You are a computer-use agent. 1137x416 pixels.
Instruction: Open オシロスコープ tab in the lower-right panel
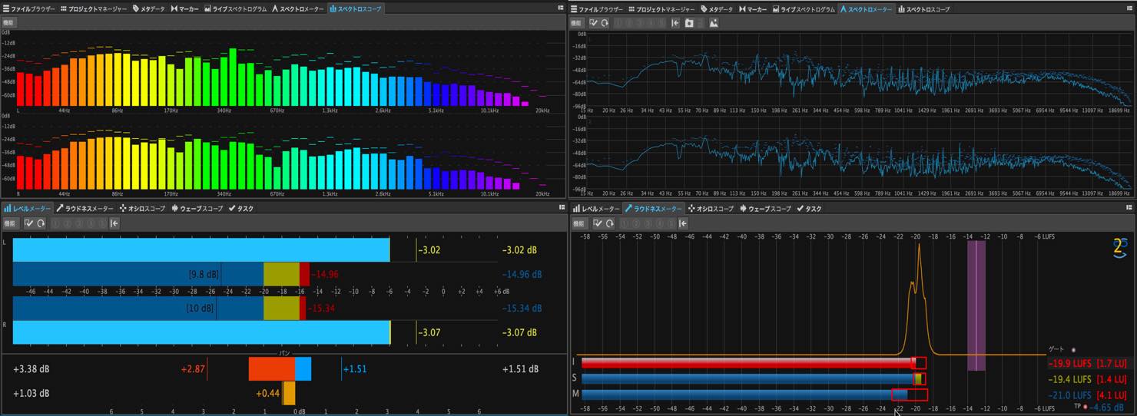pos(711,209)
